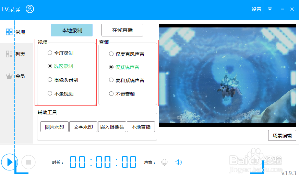This screenshot has width=299, height=180.
Task: Select 不录音频 audio option
Action: [x=122, y=94]
